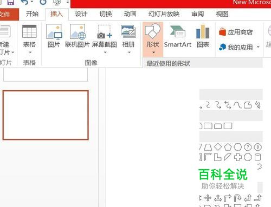Switch to the 审阅 (Review) tab
This screenshot has width=271, height=207.
(198, 14)
